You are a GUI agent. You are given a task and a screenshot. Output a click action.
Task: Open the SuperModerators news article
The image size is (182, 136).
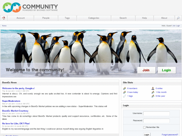coord(11,101)
